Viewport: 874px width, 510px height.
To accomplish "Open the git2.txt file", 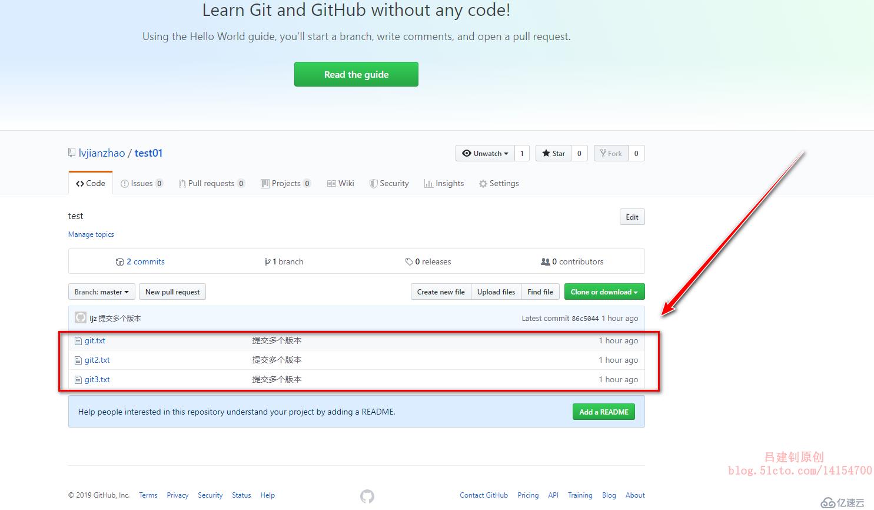I will click(97, 360).
